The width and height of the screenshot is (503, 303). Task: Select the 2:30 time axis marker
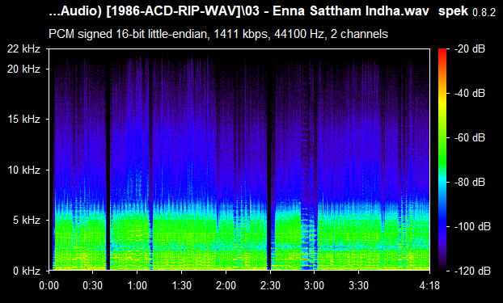click(270, 285)
